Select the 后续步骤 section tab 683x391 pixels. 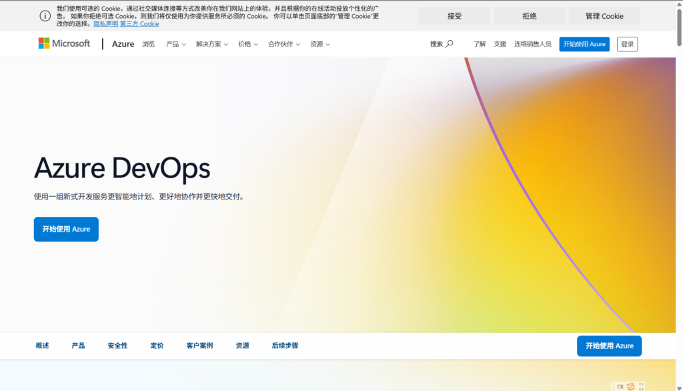tap(285, 346)
